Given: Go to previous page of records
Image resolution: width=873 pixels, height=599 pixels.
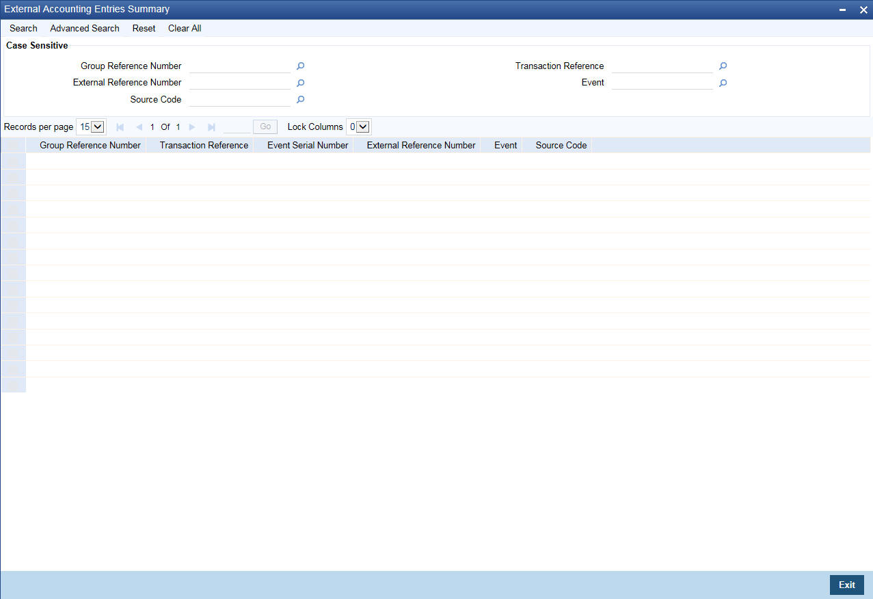Looking at the screenshot, I should (x=139, y=127).
